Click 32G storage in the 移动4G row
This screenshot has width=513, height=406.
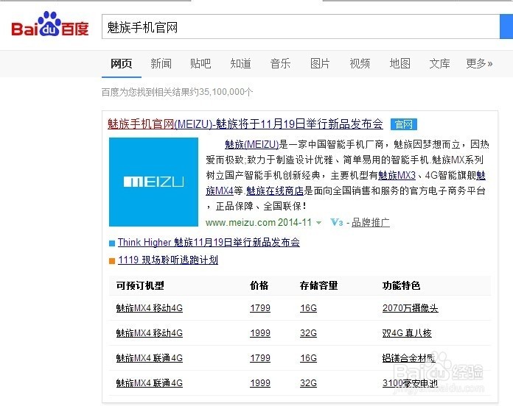point(309,333)
